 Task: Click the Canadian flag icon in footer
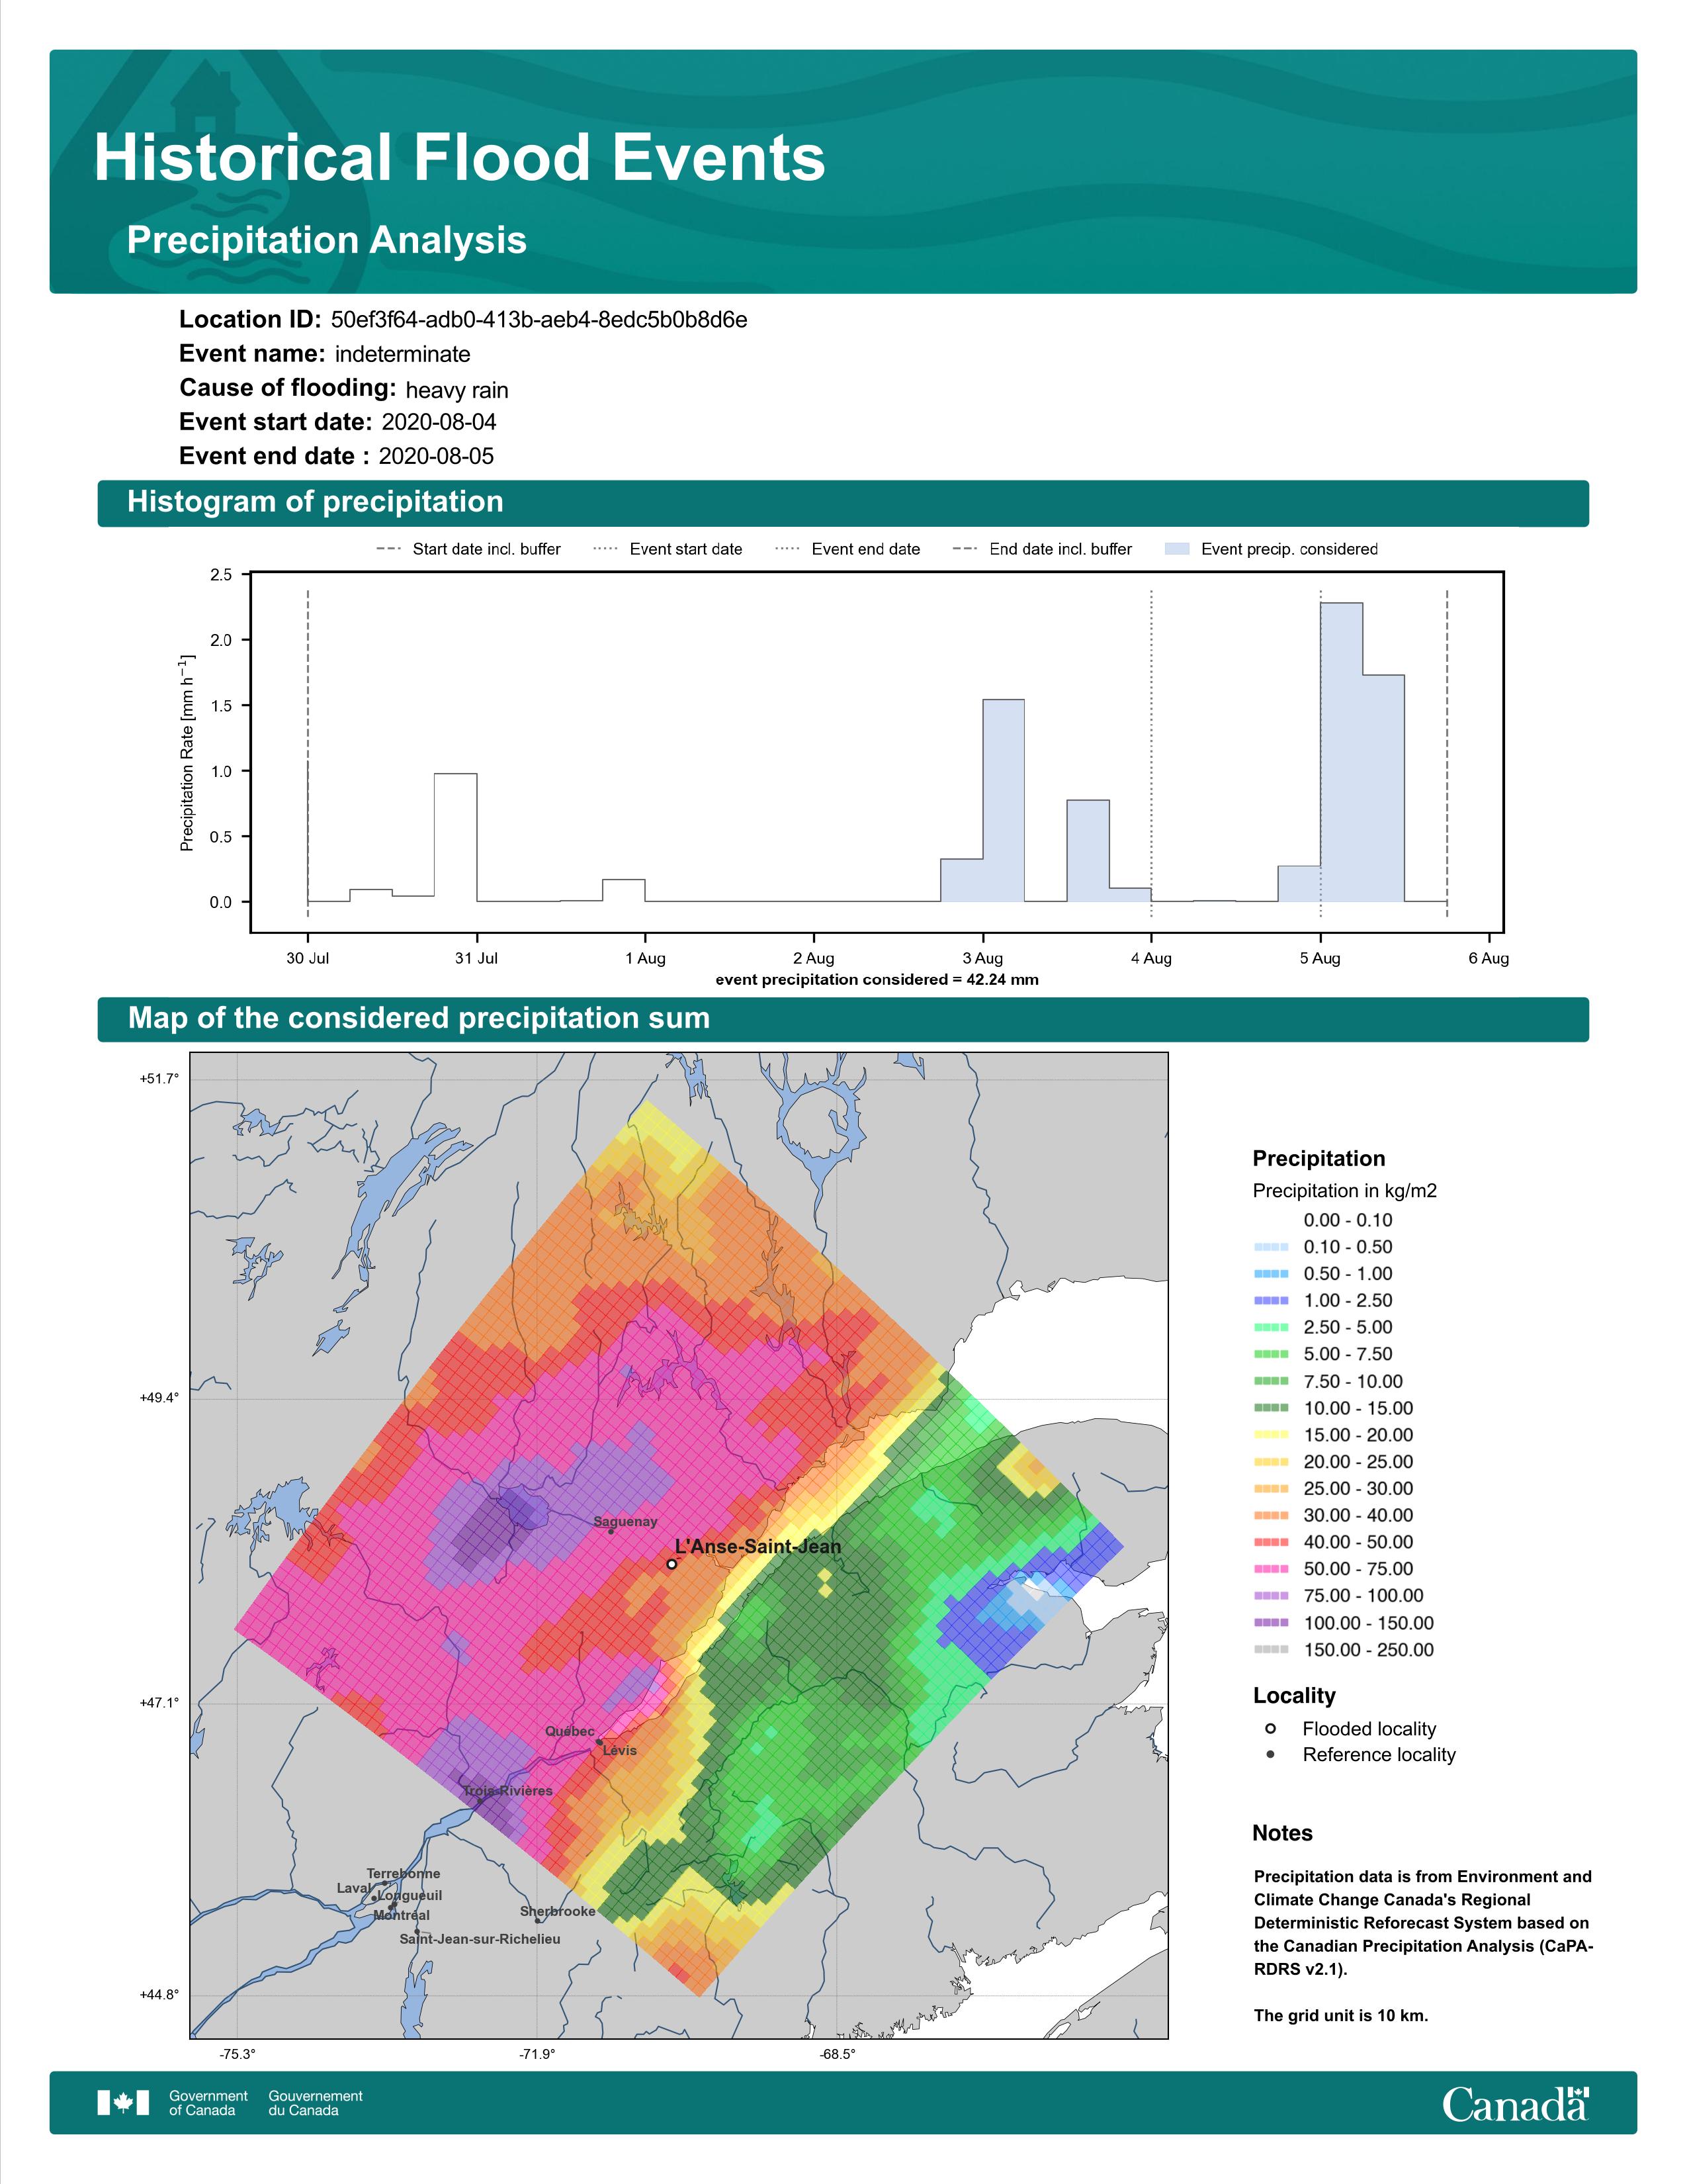pos(123,2103)
